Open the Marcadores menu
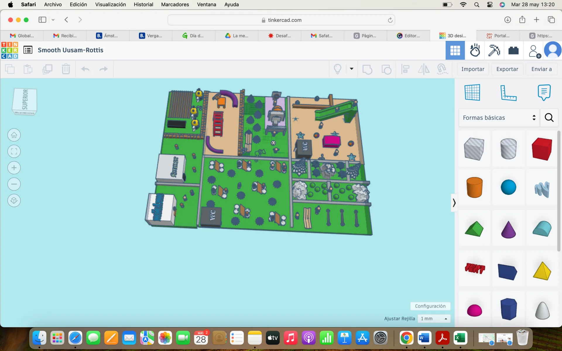562x351 pixels. click(x=175, y=4)
